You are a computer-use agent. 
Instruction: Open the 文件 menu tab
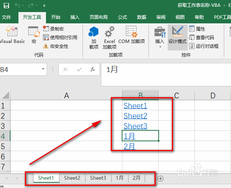(6, 17)
